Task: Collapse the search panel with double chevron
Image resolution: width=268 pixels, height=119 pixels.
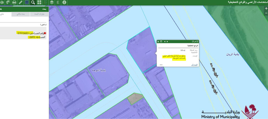Action: [1, 9]
